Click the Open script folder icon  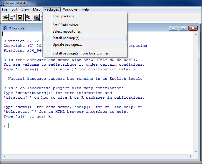click(5, 17)
